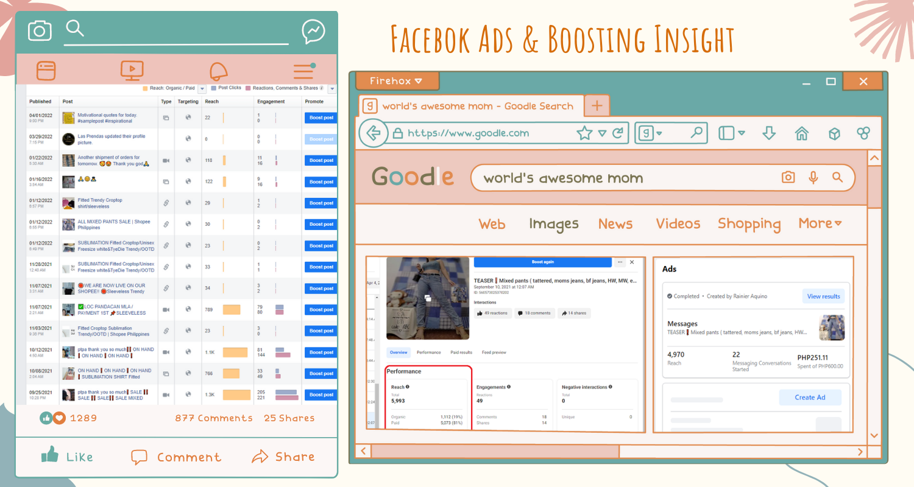Click the Post Clicks legend color swatch
This screenshot has width=914, height=487.
click(x=213, y=89)
